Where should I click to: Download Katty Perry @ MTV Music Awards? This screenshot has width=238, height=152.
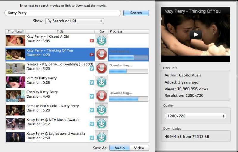pos(101,124)
